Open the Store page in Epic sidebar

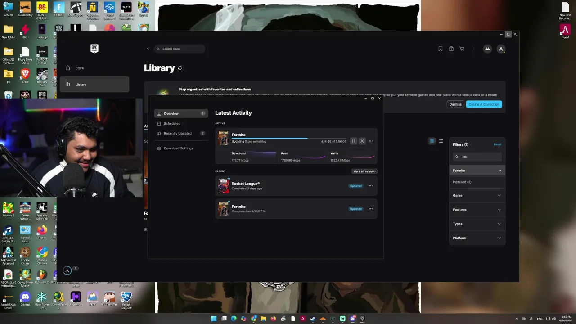tap(94, 68)
